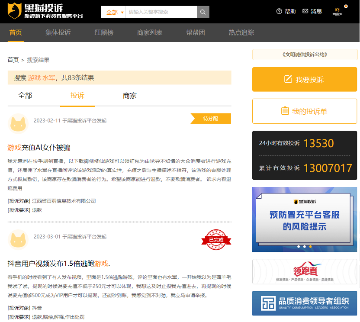Viewport: 360px width, 322px height.
Task: Open complaint 抖音用户视频发布1.5倍逃跑游戏
Action: point(59,264)
